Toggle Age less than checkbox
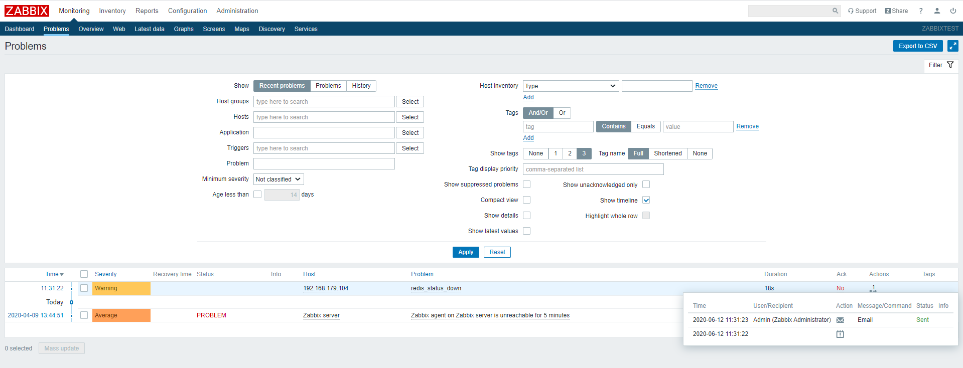Image resolution: width=963 pixels, height=368 pixels. [x=257, y=195]
